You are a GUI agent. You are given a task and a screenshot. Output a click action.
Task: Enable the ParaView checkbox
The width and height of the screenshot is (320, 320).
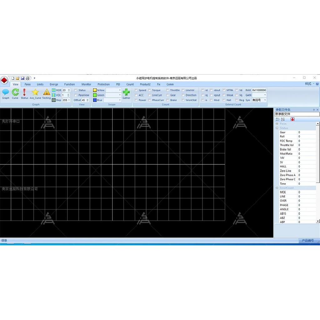point(76,95)
